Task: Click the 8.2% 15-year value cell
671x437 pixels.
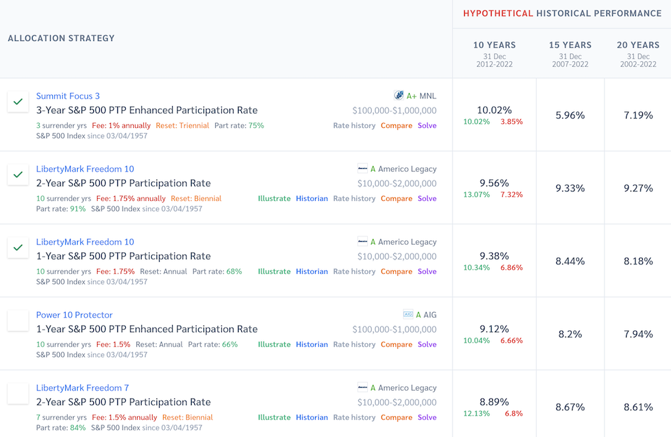Action: click(x=570, y=334)
